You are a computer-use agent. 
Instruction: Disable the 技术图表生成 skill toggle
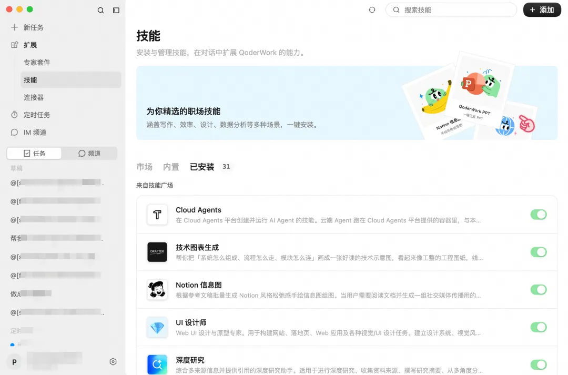539,252
